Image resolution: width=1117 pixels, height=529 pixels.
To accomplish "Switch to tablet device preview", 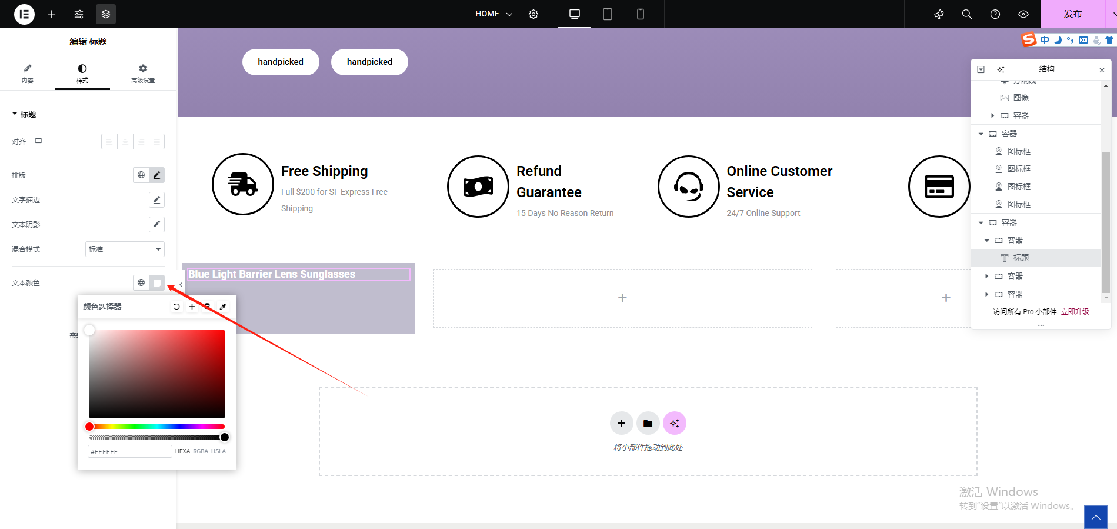I will point(608,14).
